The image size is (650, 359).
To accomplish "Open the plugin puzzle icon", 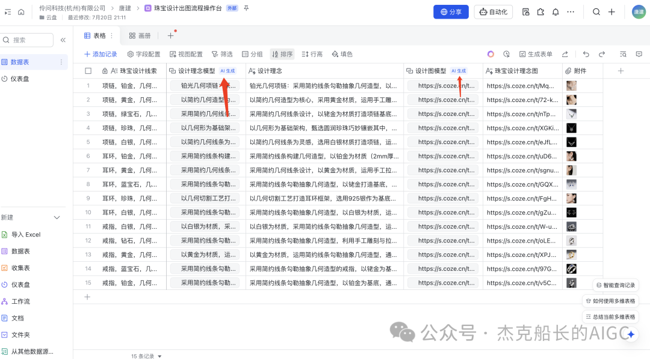I will pos(540,12).
